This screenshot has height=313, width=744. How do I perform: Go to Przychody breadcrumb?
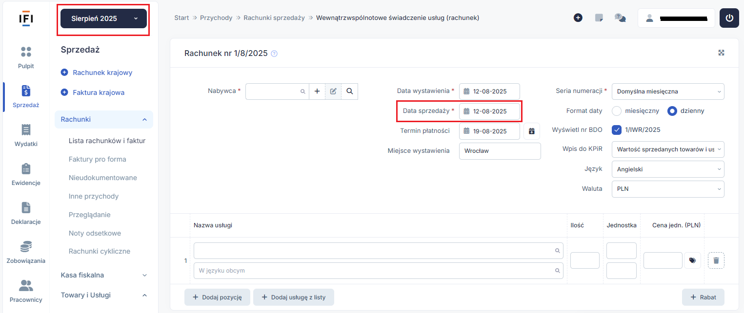[x=216, y=18]
